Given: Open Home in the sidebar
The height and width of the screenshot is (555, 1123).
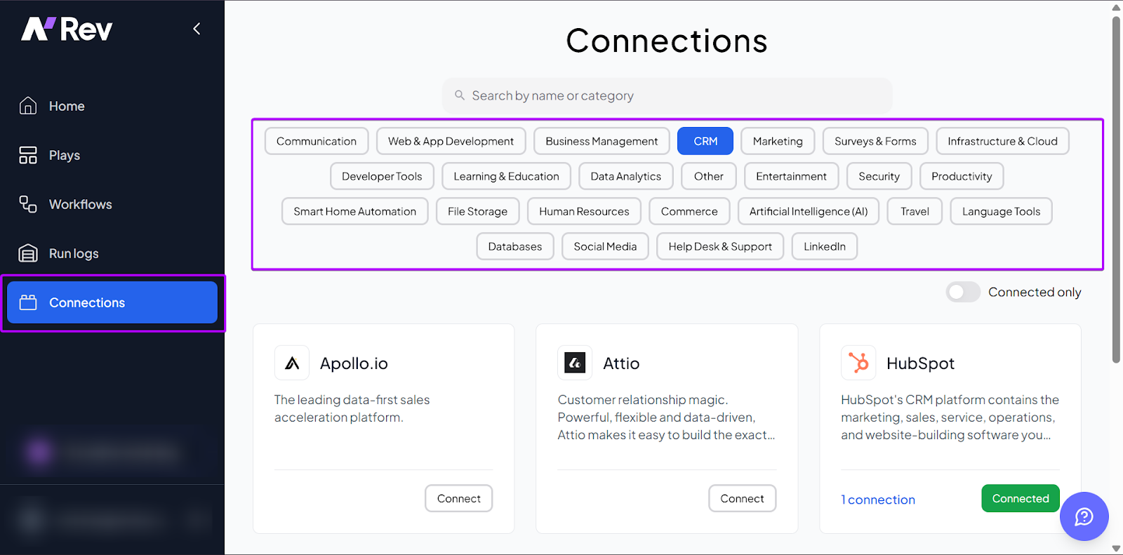Looking at the screenshot, I should pyautogui.click(x=112, y=106).
